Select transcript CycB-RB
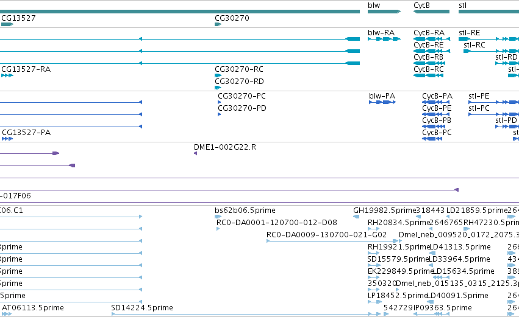The image size is (519, 317). coord(428,57)
